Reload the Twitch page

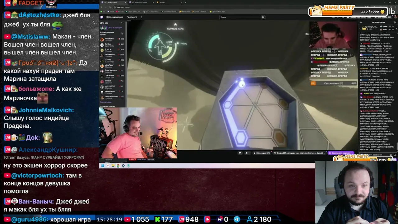click(x=109, y=7)
